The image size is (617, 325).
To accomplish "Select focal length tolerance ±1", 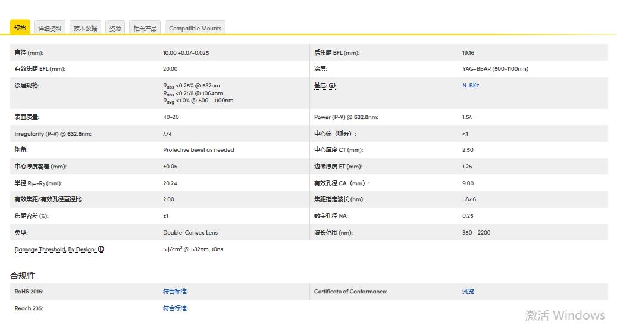I will pos(165,216).
